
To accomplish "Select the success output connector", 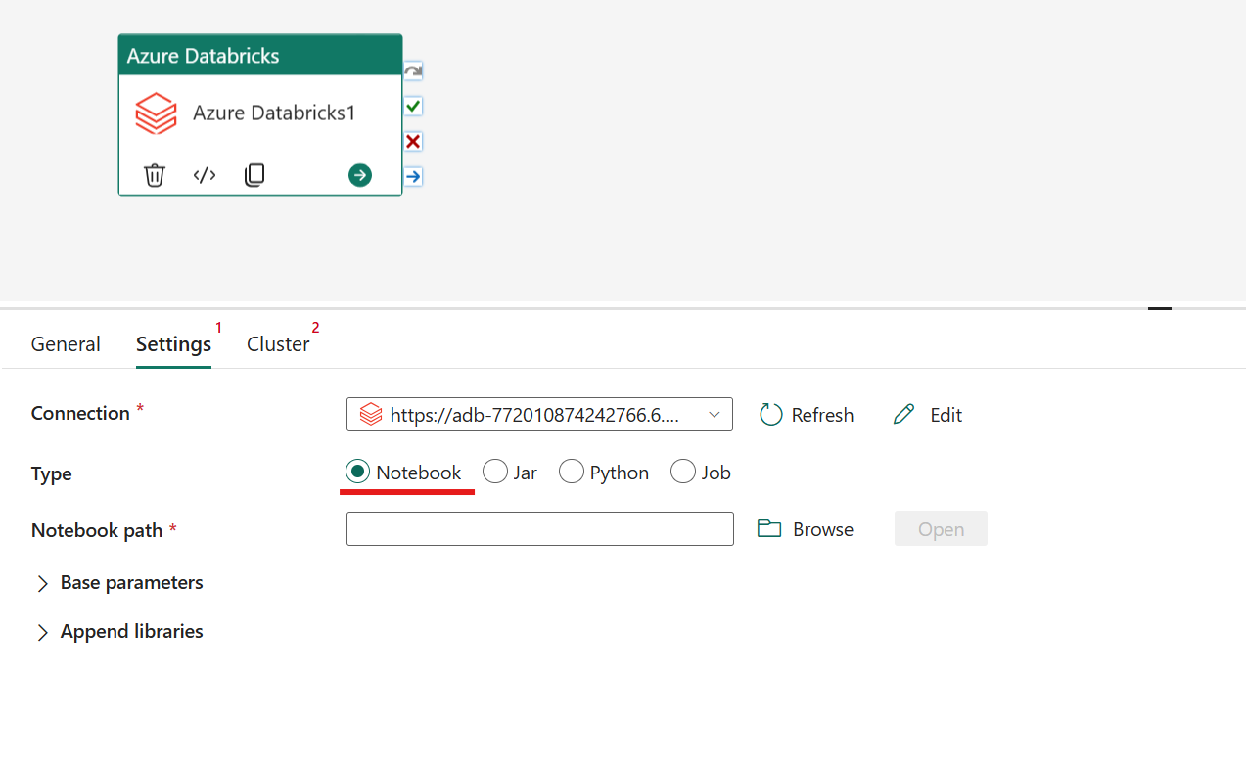I will [412, 106].
